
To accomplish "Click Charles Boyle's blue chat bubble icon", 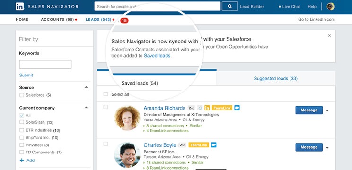I will click(214, 145).
